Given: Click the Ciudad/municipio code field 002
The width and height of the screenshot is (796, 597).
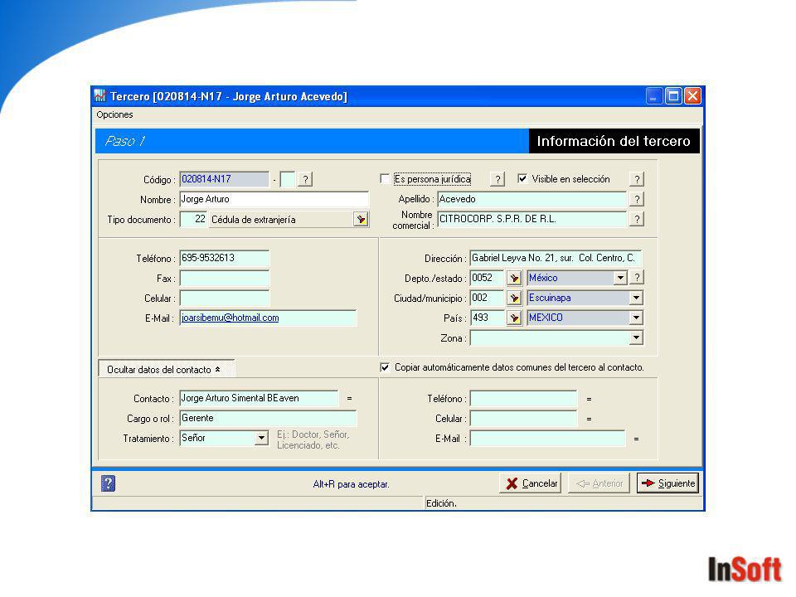Looking at the screenshot, I should pos(487,298).
